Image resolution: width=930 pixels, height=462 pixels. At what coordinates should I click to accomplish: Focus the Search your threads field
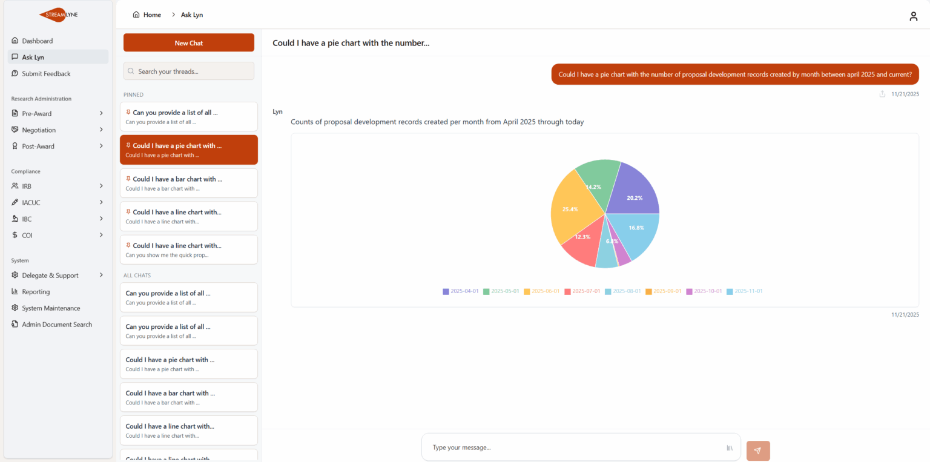coord(189,71)
